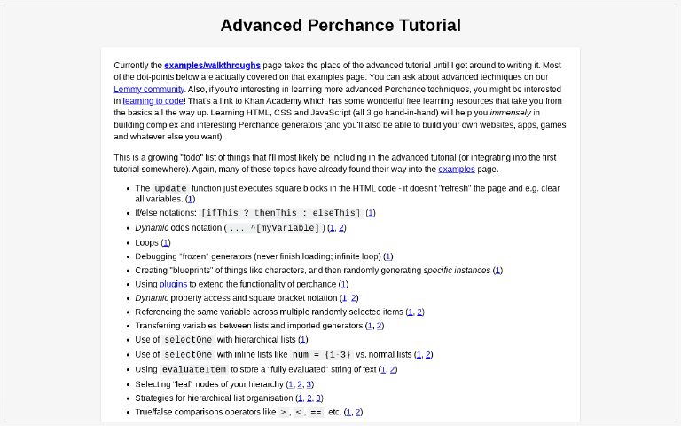Click the Advanced Perchance Tutorial heading

point(340,25)
